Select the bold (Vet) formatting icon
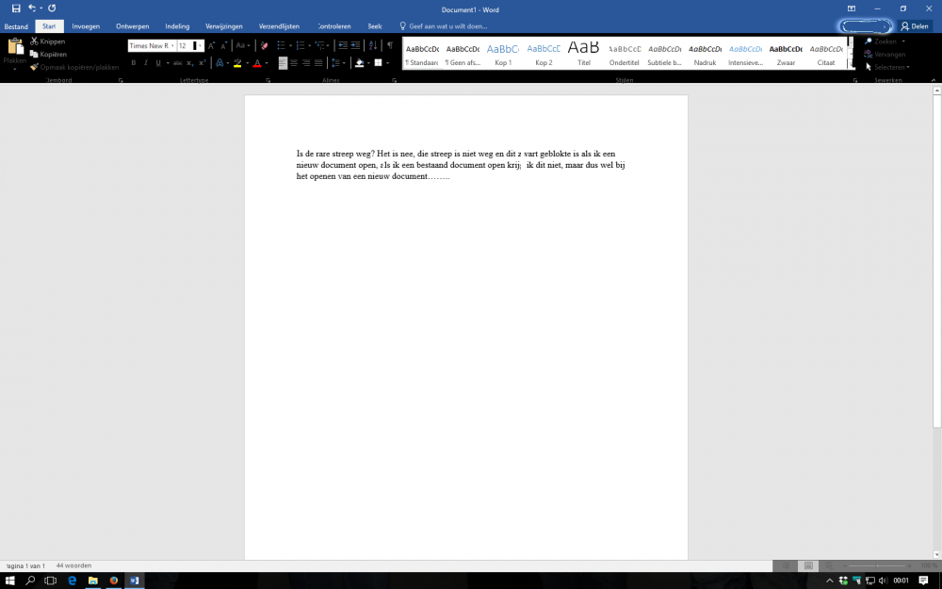This screenshot has height=589, width=942. tap(134, 62)
